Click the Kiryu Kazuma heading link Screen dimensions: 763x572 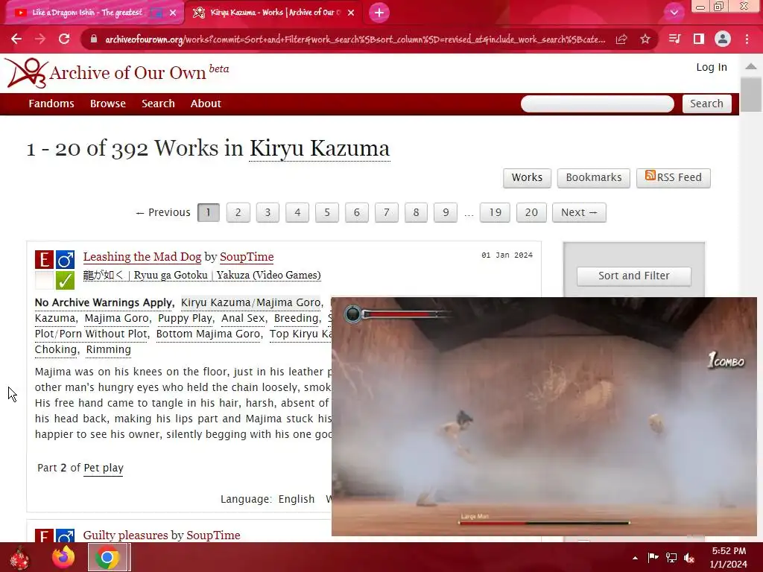320,148
